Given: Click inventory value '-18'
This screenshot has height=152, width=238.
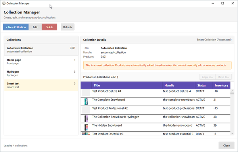Looking at the screenshot, I should point(215,91).
